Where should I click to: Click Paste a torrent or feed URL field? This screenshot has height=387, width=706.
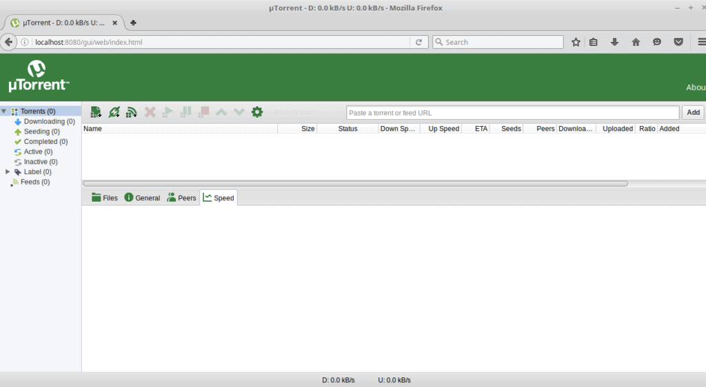tap(513, 113)
